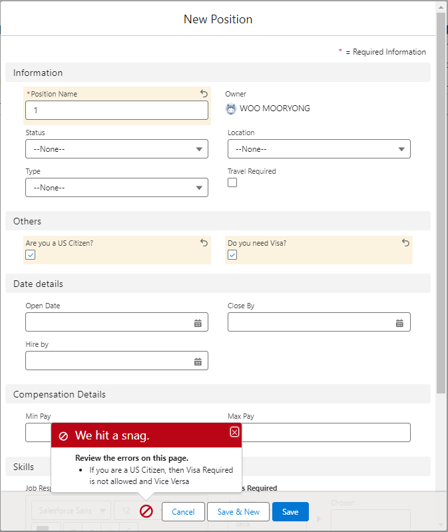Undo the Position Name field change
Image resolution: width=448 pixels, height=532 pixels.
pos(204,94)
